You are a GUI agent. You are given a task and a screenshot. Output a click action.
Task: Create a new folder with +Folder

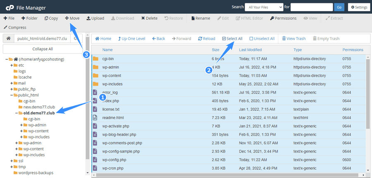(29, 18)
